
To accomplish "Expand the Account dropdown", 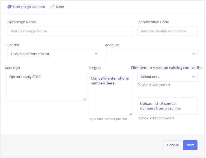I will [x=151, y=54].
